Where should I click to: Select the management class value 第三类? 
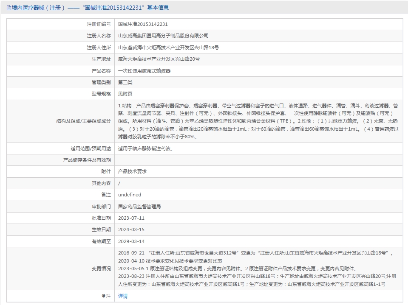pyautogui.click(x=125, y=82)
